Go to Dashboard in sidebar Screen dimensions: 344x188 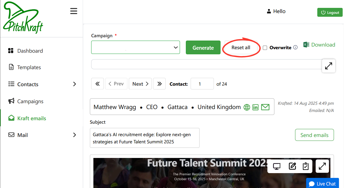pos(30,51)
